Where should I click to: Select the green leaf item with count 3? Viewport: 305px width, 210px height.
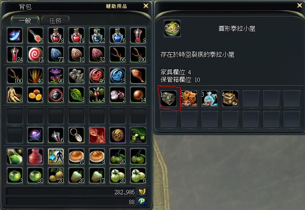tap(76, 95)
